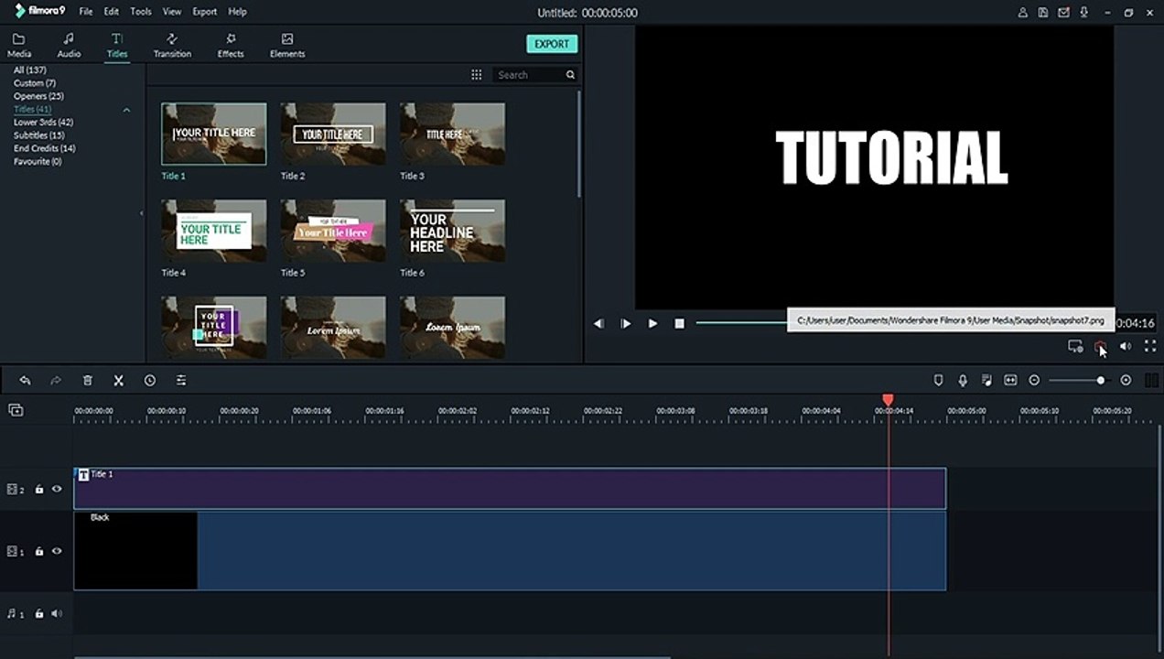
Task: Open the Edit menu
Action: 111,12
